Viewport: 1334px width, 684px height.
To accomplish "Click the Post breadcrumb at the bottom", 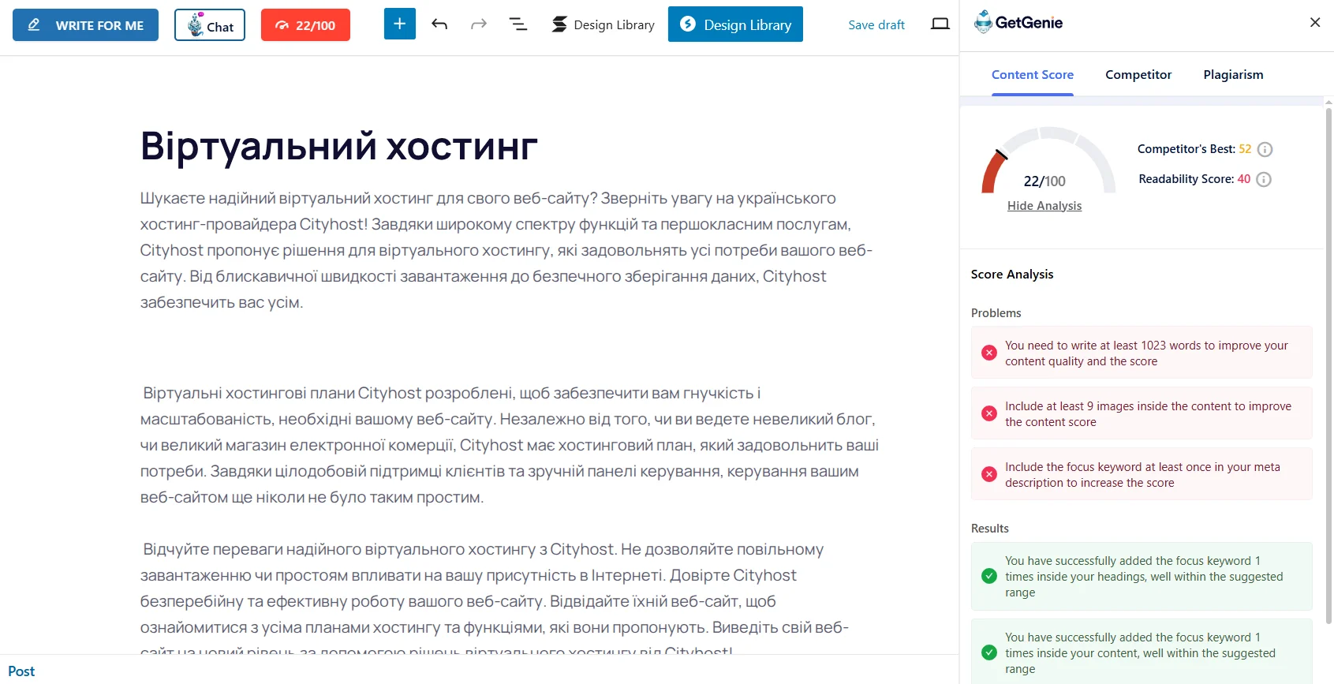I will tap(21, 671).
